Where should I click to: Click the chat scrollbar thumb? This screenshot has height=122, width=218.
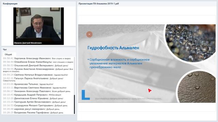coord(74,104)
